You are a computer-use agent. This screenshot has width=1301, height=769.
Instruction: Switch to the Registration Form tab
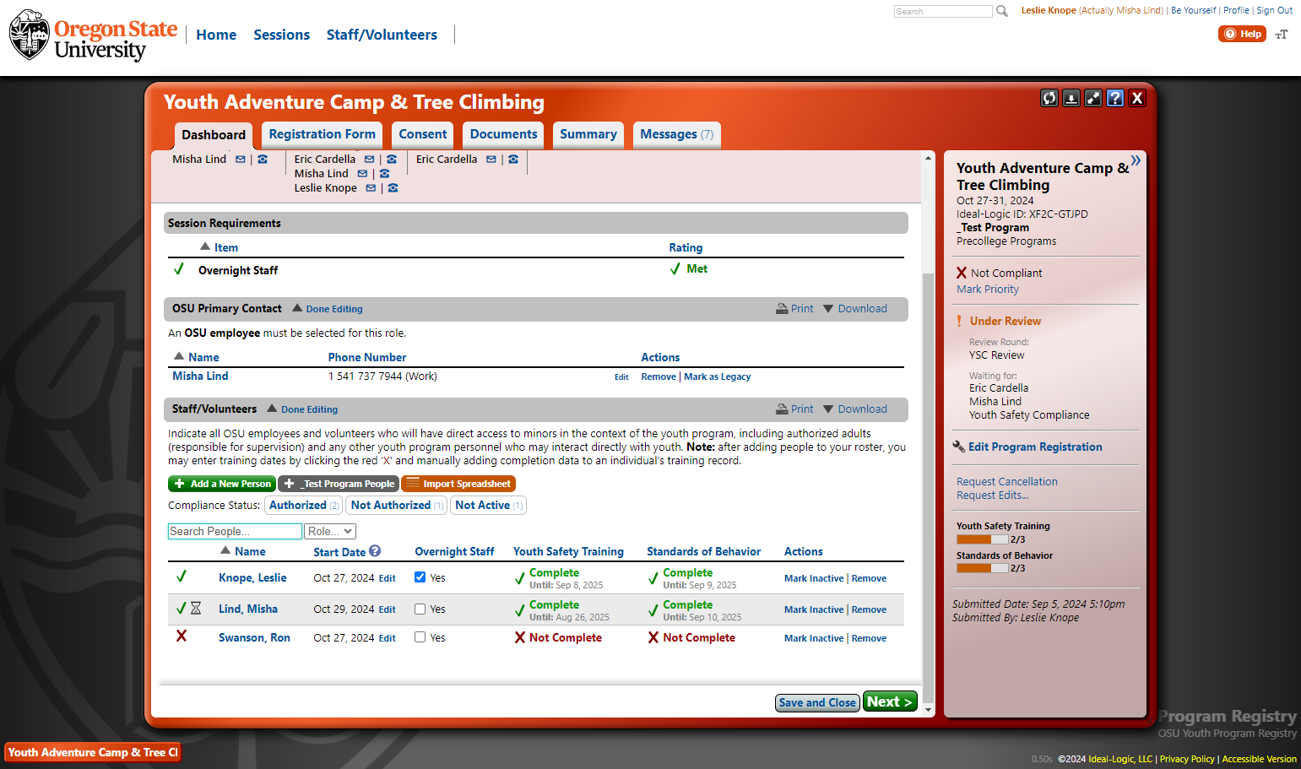click(322, 134)
